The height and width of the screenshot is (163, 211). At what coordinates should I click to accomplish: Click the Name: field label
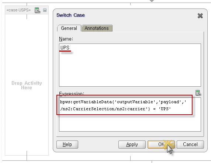click(66, 39)
